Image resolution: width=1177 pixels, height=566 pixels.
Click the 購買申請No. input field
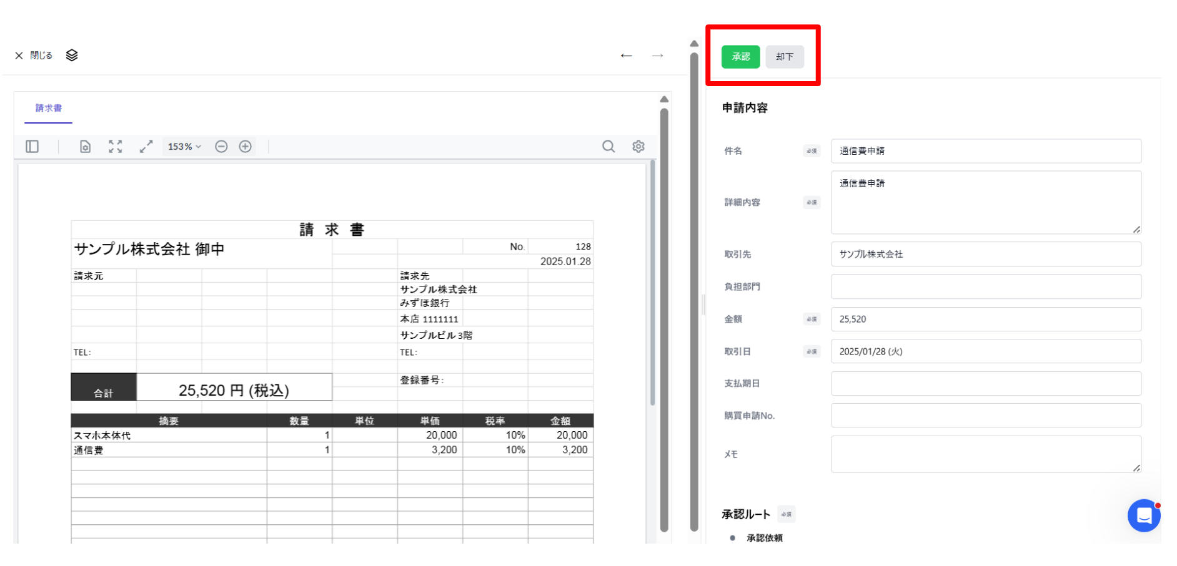click(986, 416)
